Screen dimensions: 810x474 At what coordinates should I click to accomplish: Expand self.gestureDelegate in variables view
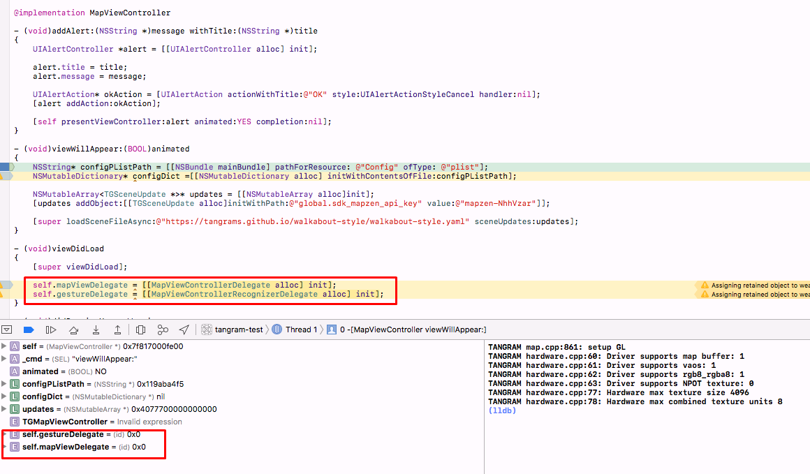(4, 434)
